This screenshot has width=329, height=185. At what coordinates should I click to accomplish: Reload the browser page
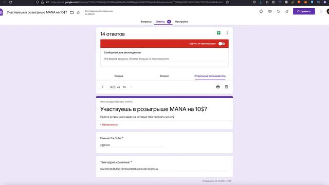pyautogui.click(x=10, y=2)
